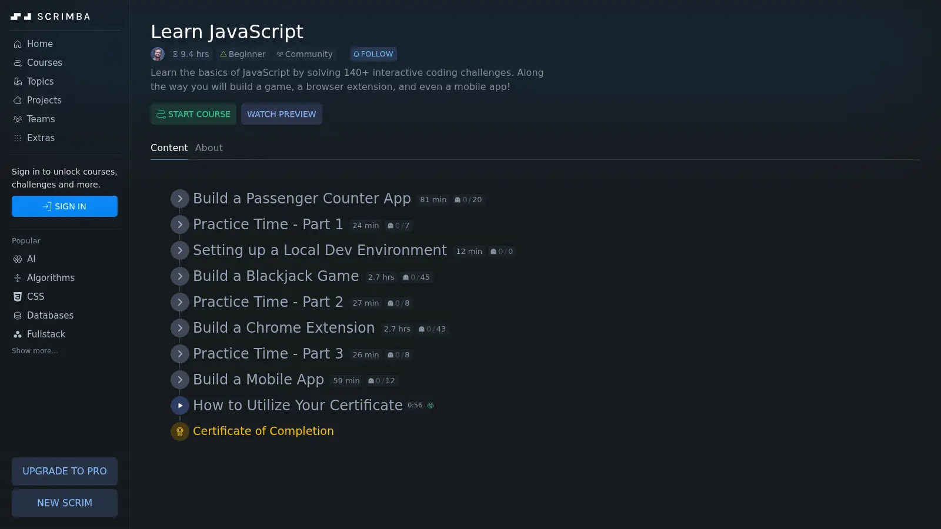Click the instructor avatar image
The width and height of the screenshot is (941, 529).
(x=158, y=54)
